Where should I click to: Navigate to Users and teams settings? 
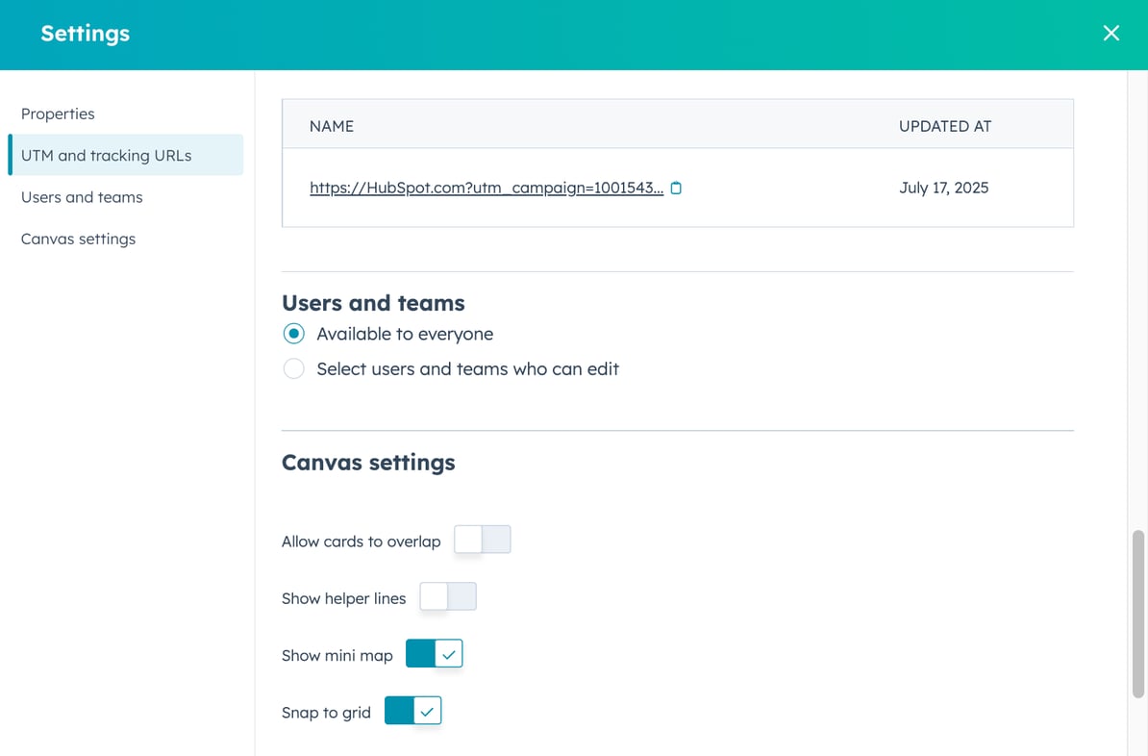(81, 197)
